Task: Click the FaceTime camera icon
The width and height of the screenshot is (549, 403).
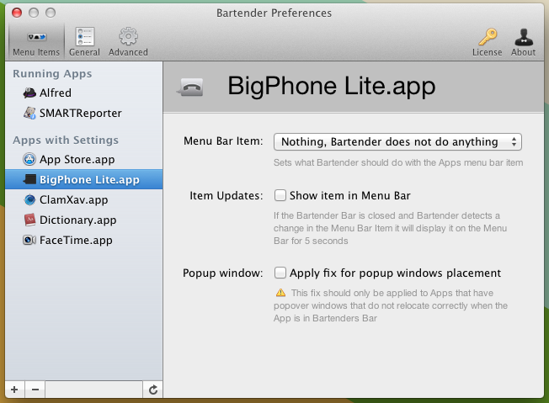Action: 29,241
